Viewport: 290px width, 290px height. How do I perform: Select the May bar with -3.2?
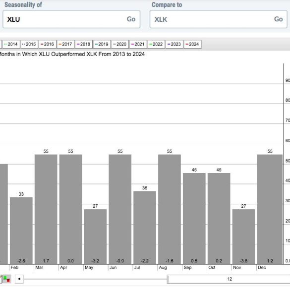pos(96,237)
